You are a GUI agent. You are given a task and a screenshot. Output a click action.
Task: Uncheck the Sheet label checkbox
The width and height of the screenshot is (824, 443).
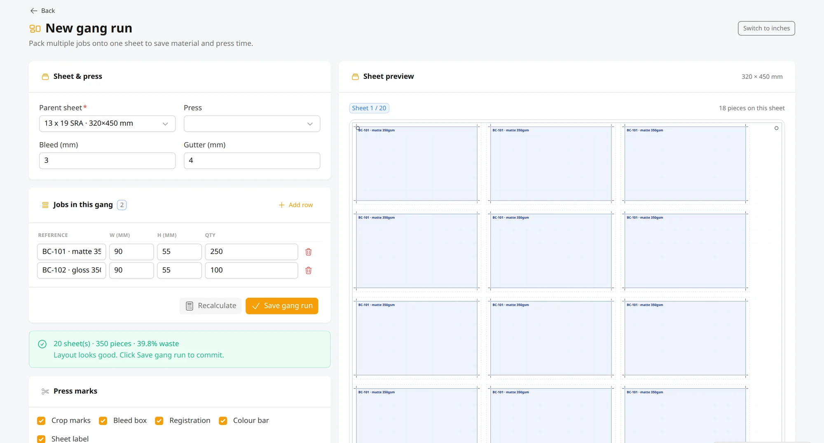click(x=41, y=439)
